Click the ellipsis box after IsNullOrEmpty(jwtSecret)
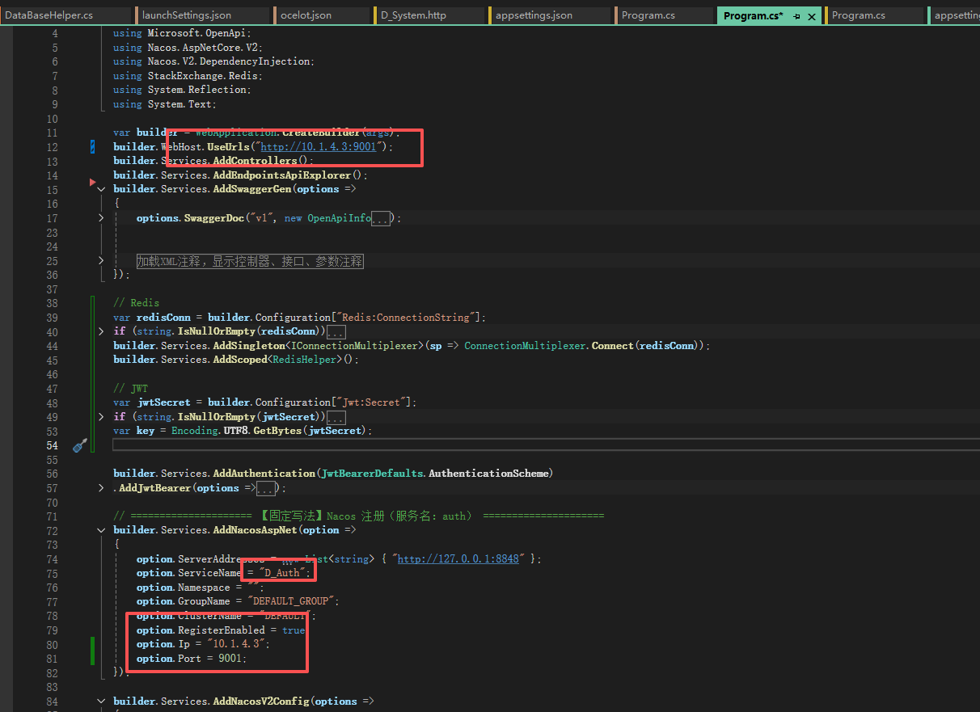This screenshot has width=980, height=712. (336, 417)
